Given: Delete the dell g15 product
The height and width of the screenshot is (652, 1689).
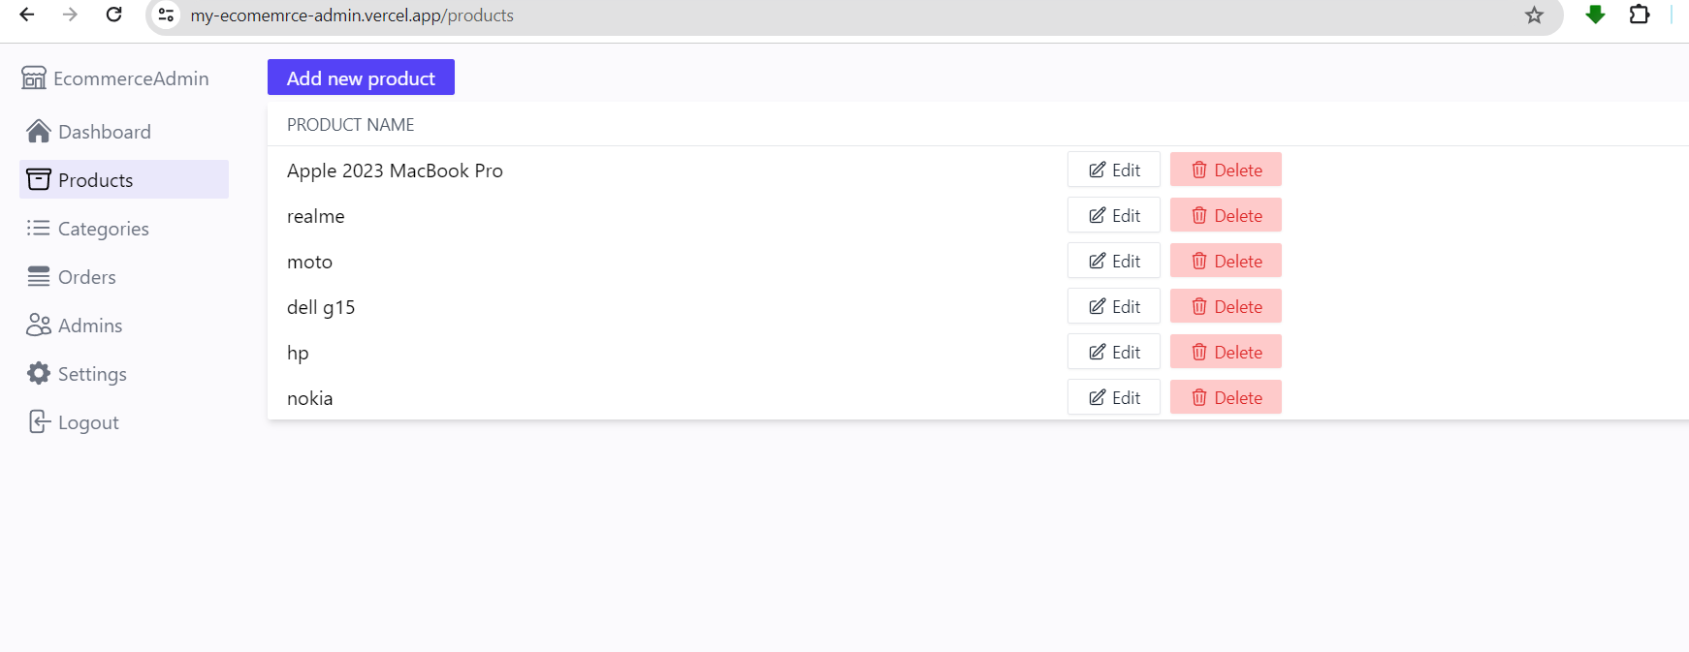Looking at the screenshot, I should [1226, 305].
